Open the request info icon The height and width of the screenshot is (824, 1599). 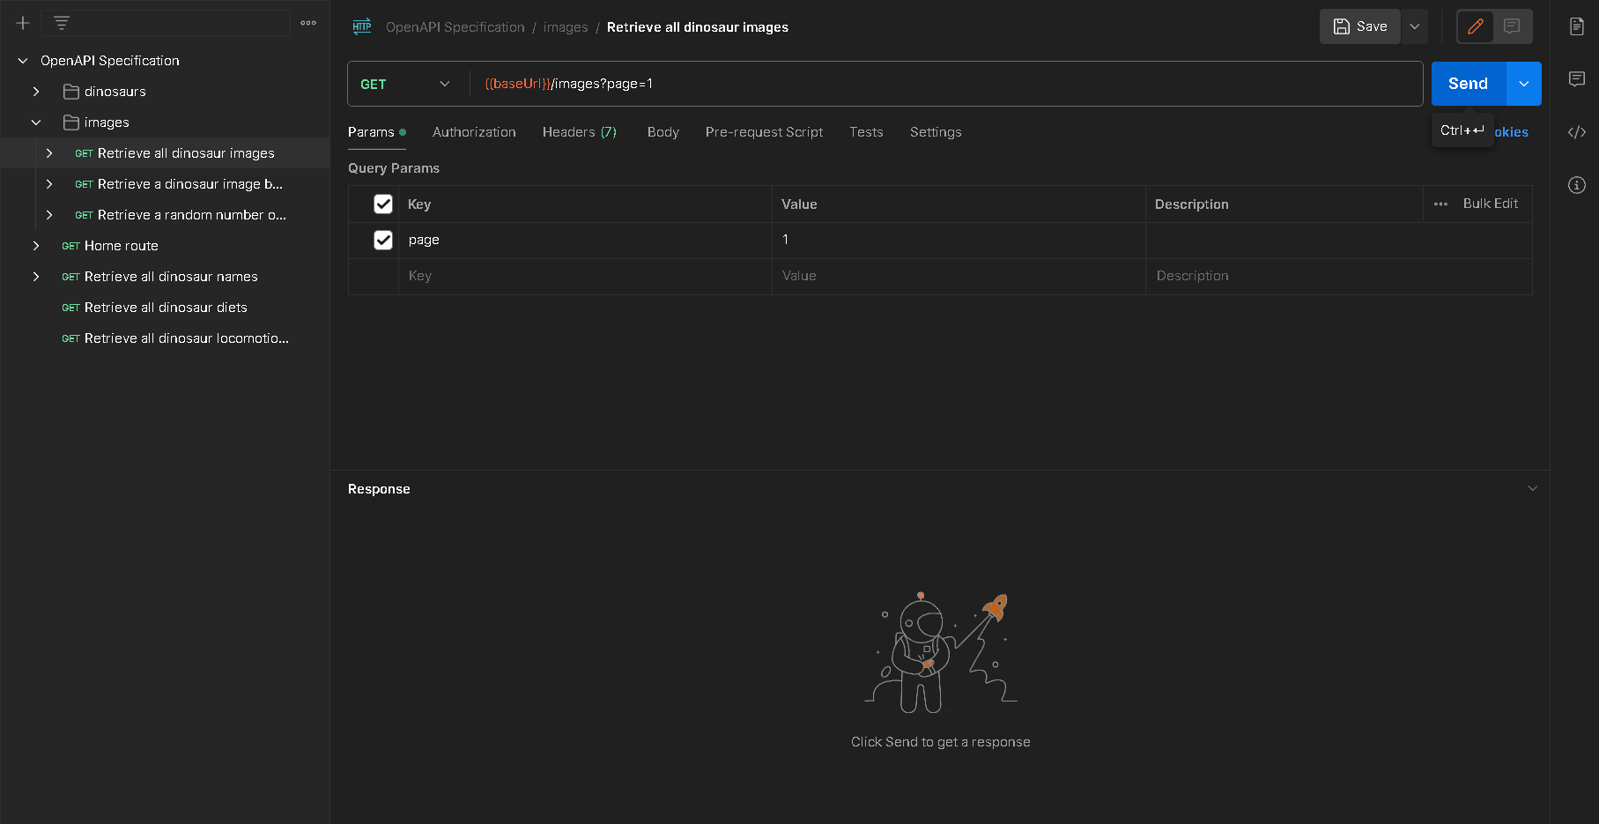click(1577, 185)
